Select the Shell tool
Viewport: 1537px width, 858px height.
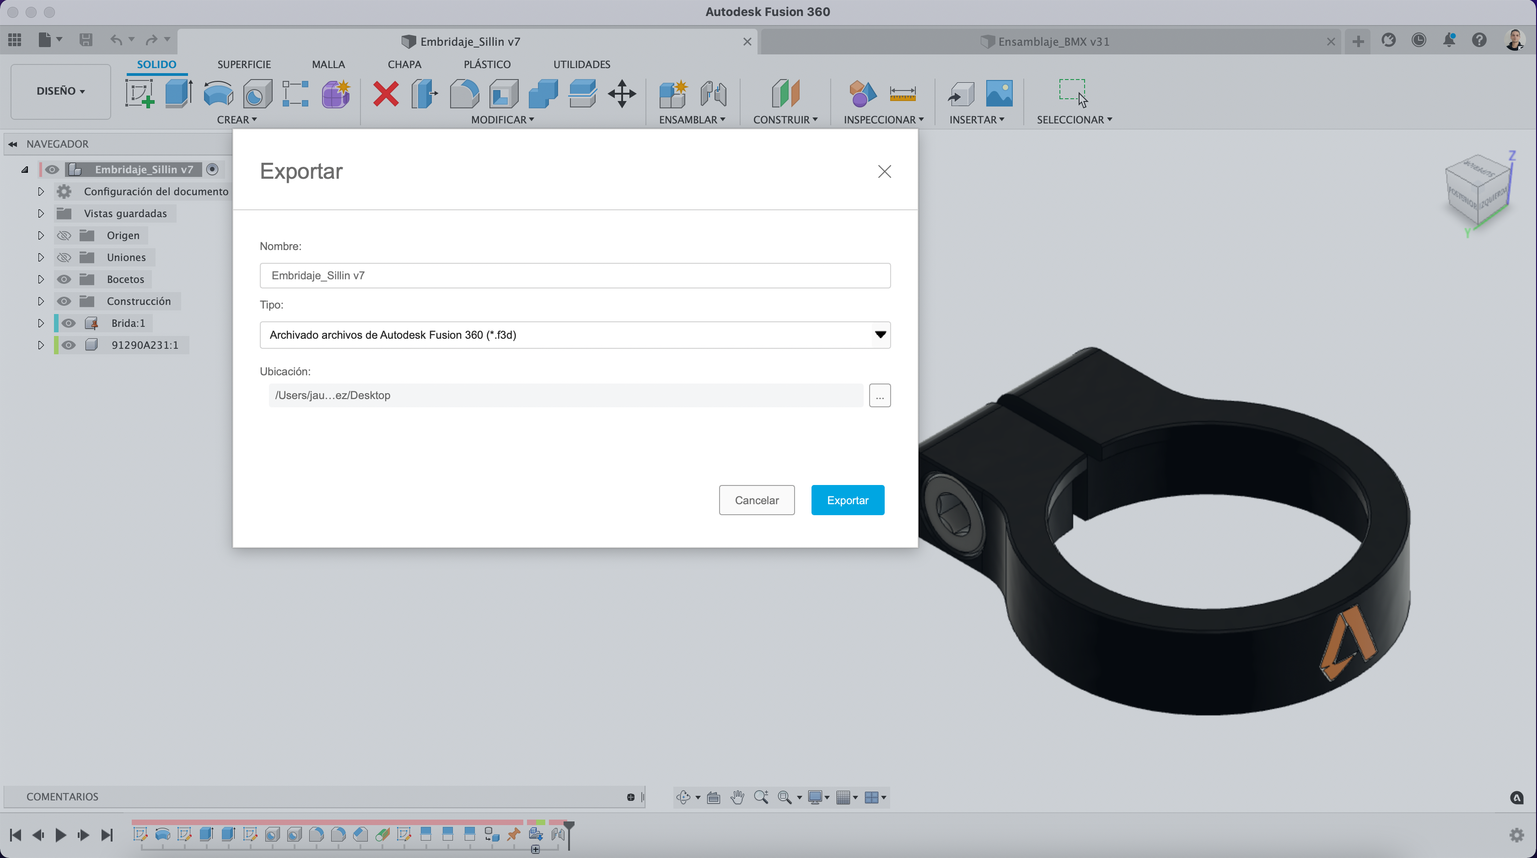(504, 94)
